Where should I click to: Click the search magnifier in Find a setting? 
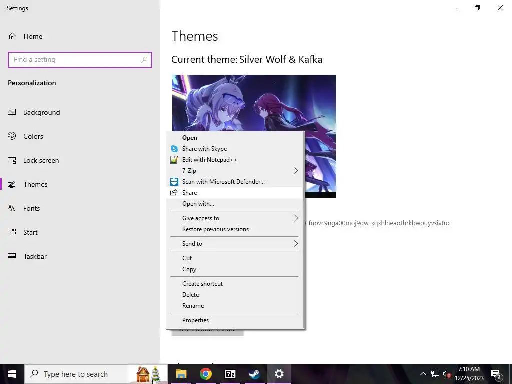pyautogui.click(x=144, y=60)
